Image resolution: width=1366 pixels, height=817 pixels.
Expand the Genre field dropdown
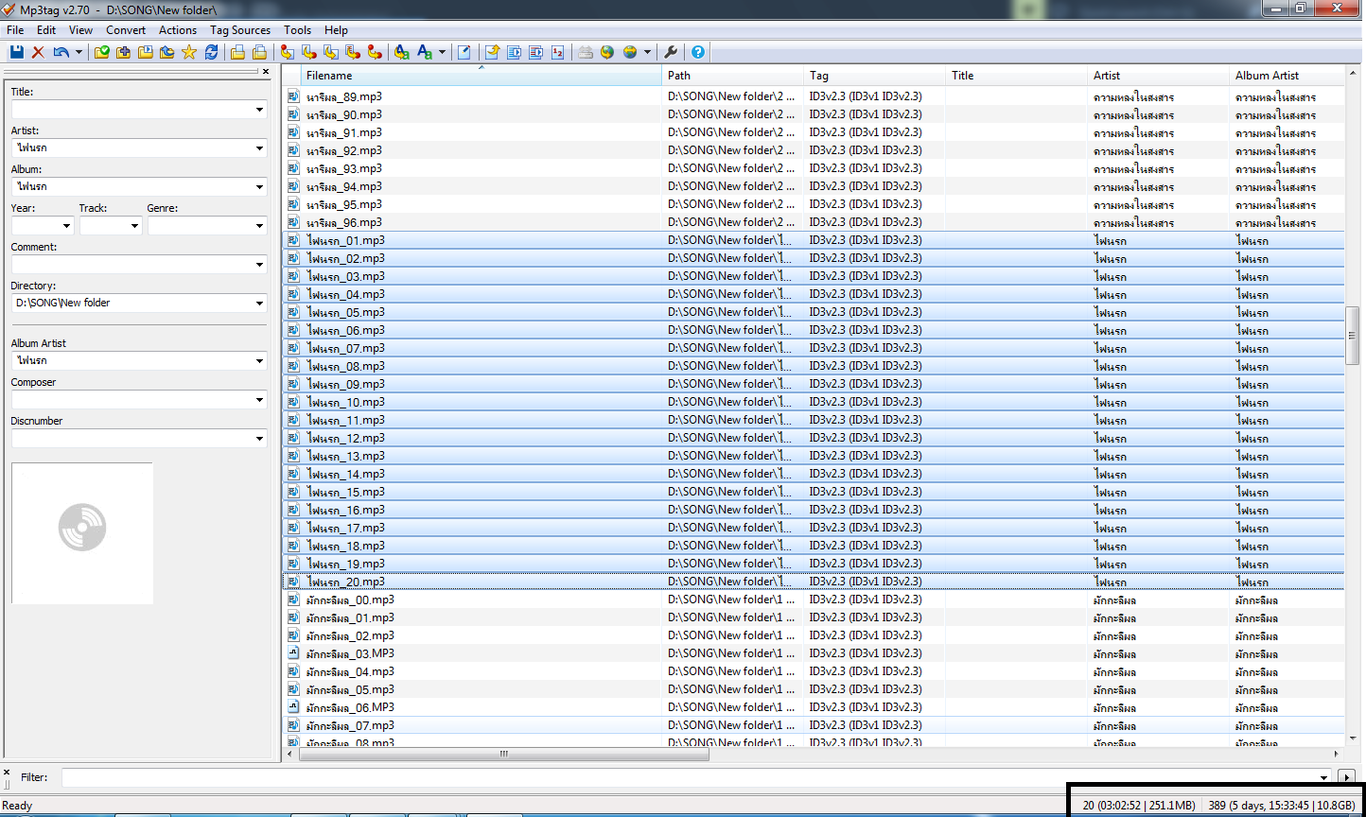tap(259, 226)
